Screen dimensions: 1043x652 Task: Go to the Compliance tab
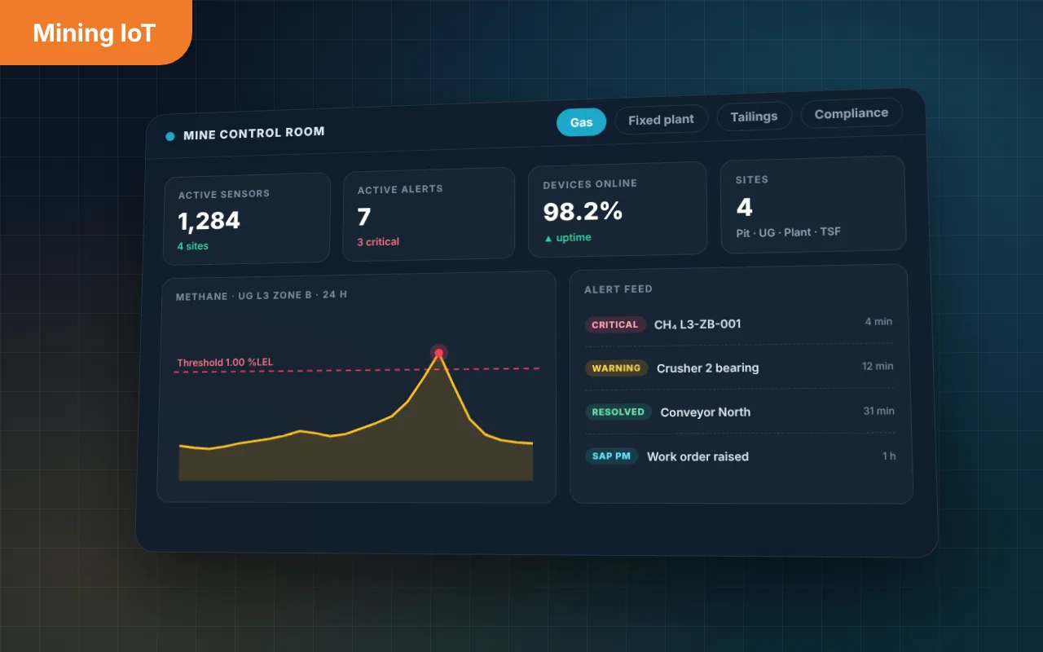pos(852,113)
